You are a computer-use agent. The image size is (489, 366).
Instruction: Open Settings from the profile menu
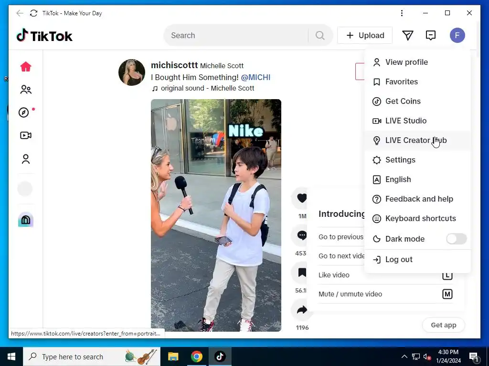[417, 160]
